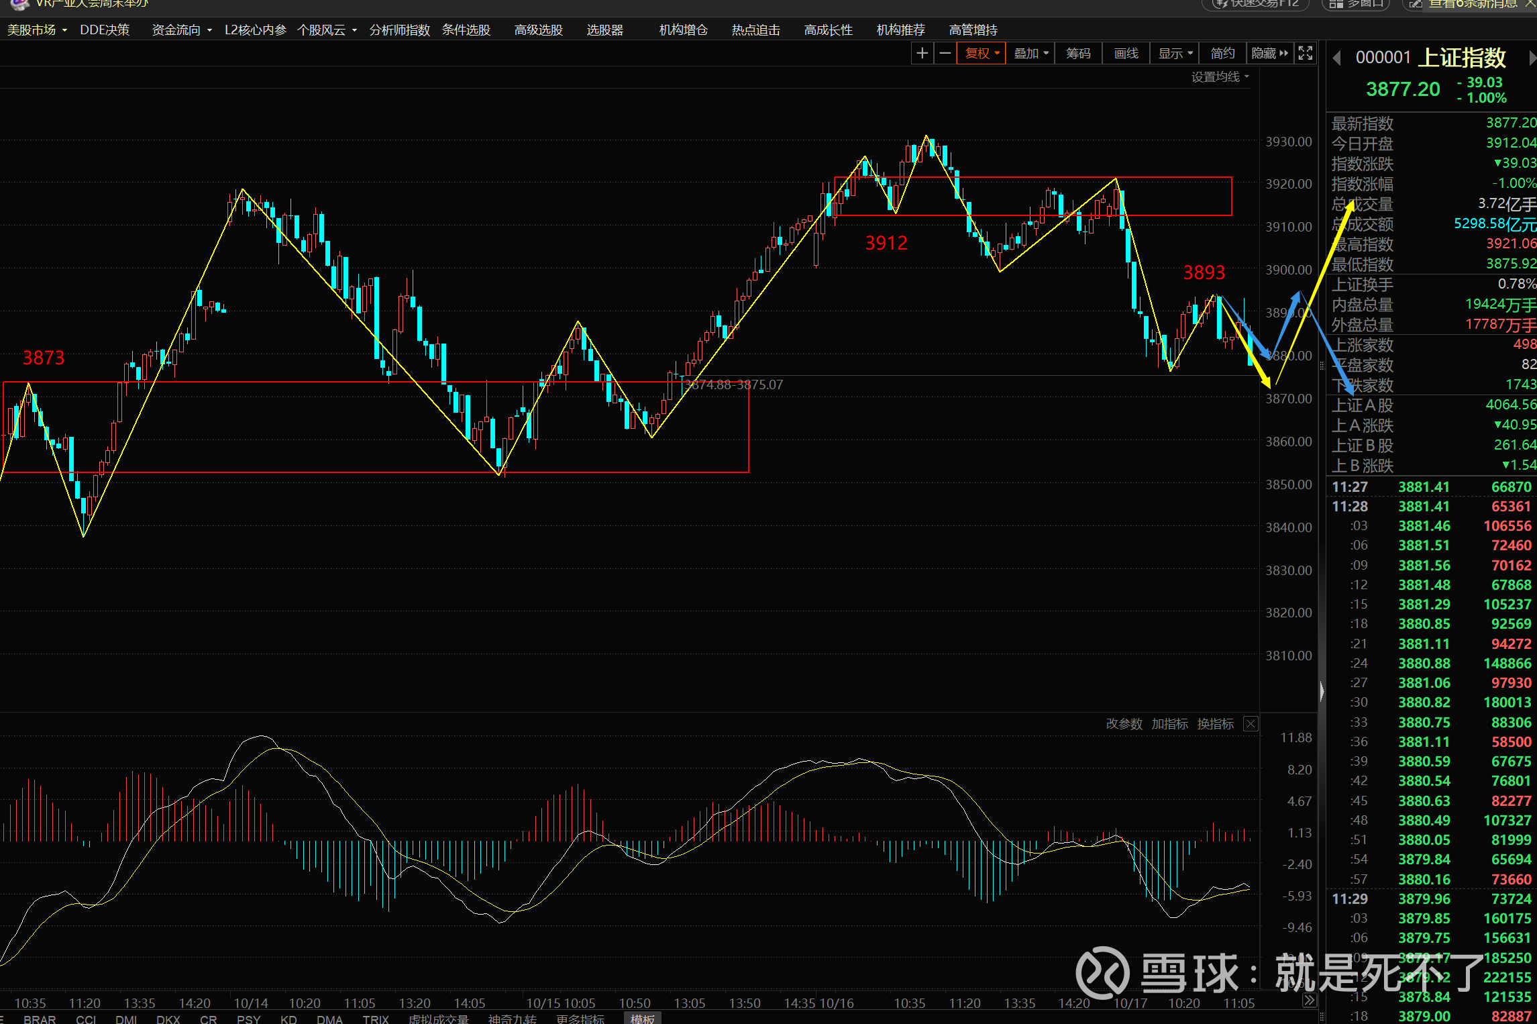This screenshot has width=1537, height=1024.
Task: Close the MACD indicator panel
Action: [x=1251, y=724]
